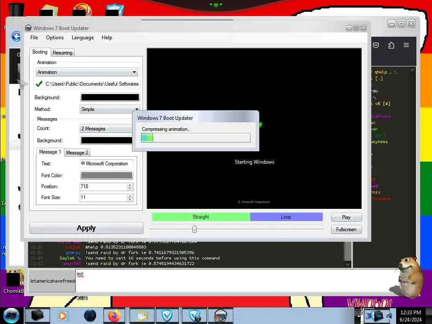Screen dimensions: 432x324
Task: Maximize the Windows 7 Boot Updater window
Action: pos(356,28)
